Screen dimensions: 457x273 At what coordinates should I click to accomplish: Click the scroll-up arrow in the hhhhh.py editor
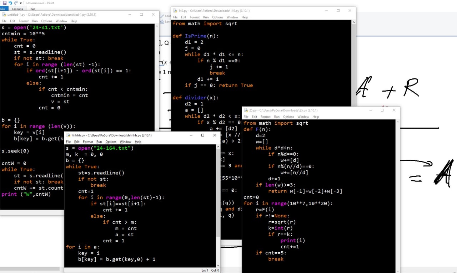218,147
